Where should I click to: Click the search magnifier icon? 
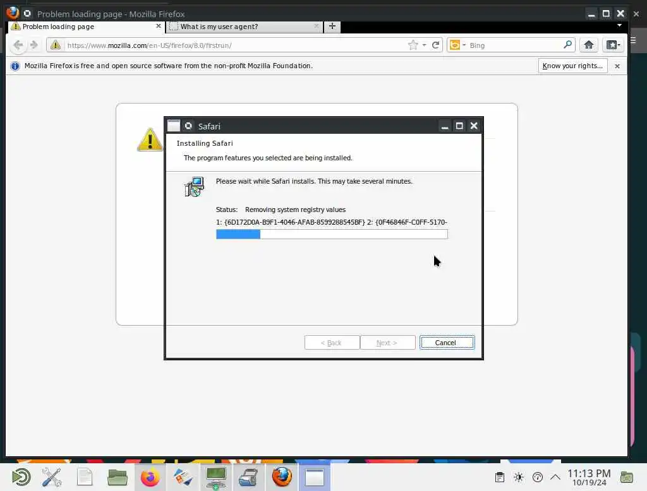click(x=568, y=45)
